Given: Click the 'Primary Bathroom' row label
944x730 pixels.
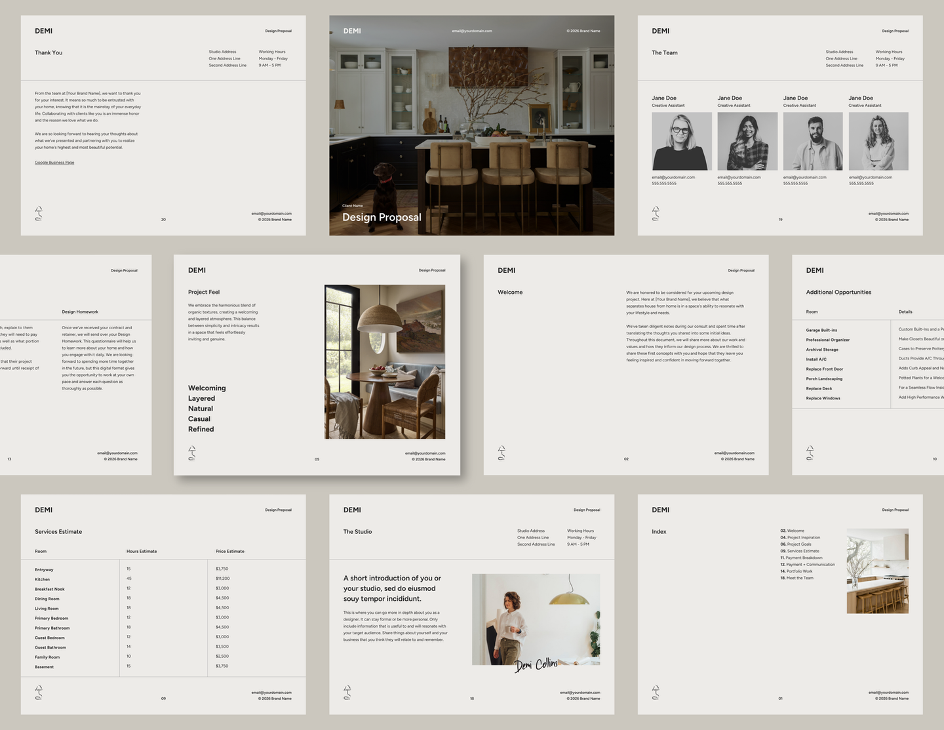Looking at the screenshot, I should click(52, 628).
